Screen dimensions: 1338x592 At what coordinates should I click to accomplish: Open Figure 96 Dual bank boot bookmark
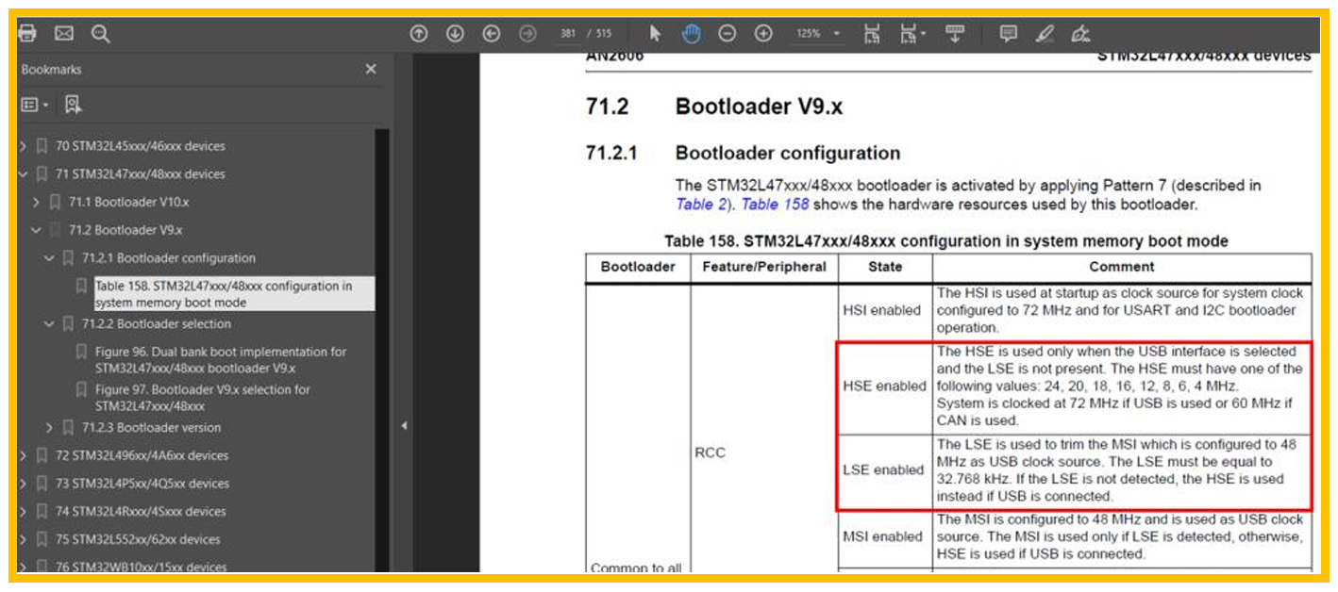coord(221,360)
